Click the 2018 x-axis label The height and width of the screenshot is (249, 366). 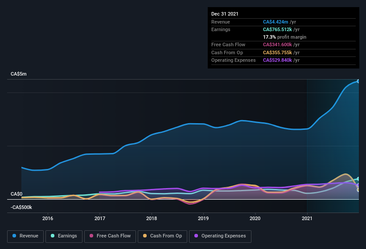(x=152, y=218)
